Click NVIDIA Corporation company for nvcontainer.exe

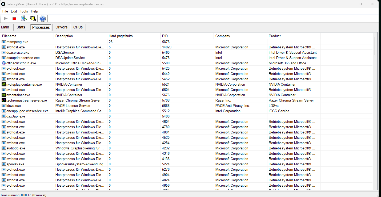pyautogui.click(x=230, y=95)
